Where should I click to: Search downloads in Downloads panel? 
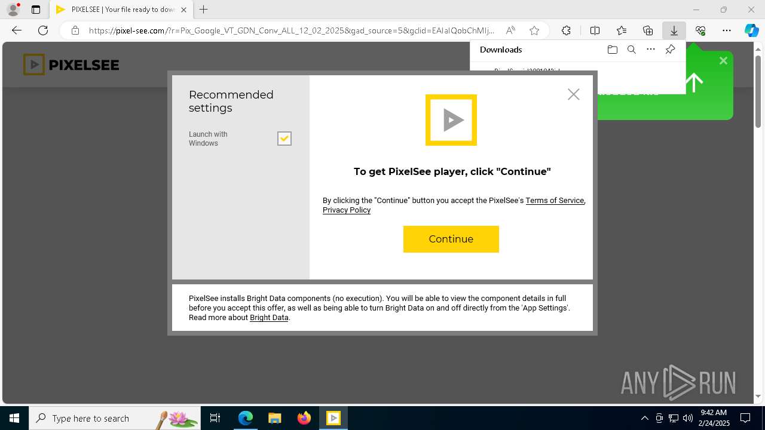[x=631, y=50]
